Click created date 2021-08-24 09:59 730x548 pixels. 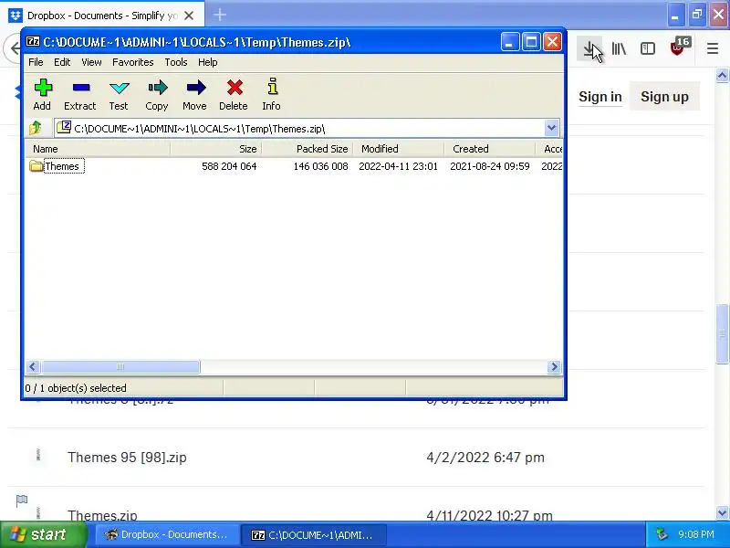(x=490, y=166)
